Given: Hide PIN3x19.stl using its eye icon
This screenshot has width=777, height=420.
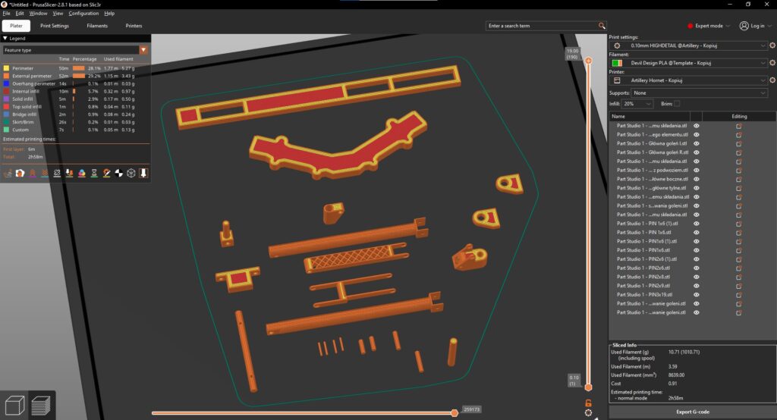Looking at the screenshot, I should 697,294.
